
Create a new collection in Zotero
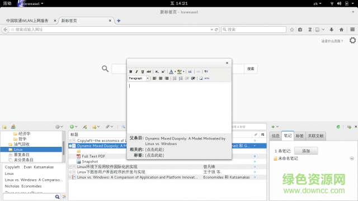pos(4,127)
